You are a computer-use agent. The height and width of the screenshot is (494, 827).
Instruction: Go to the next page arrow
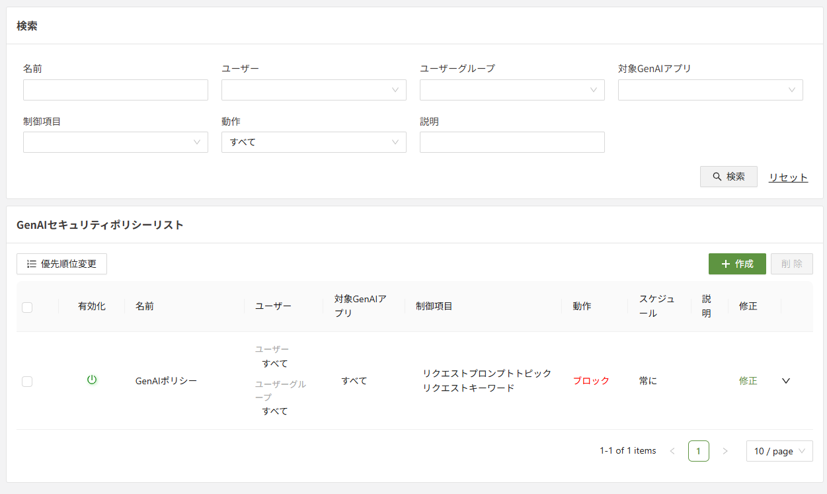725,451
